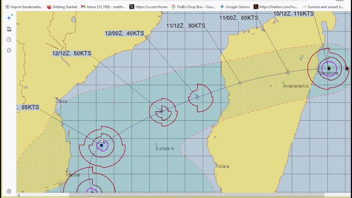352x198 pixels.
Task: Open the Bookmarks star sidebar icon
Action: pos(9,50)
